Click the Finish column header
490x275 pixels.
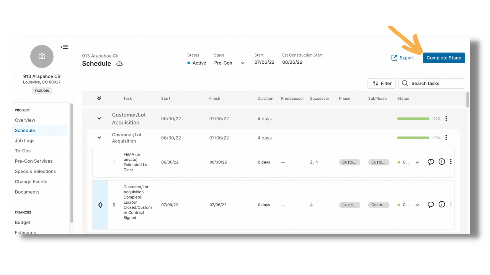pyautogui.click(x=215, y=99)
